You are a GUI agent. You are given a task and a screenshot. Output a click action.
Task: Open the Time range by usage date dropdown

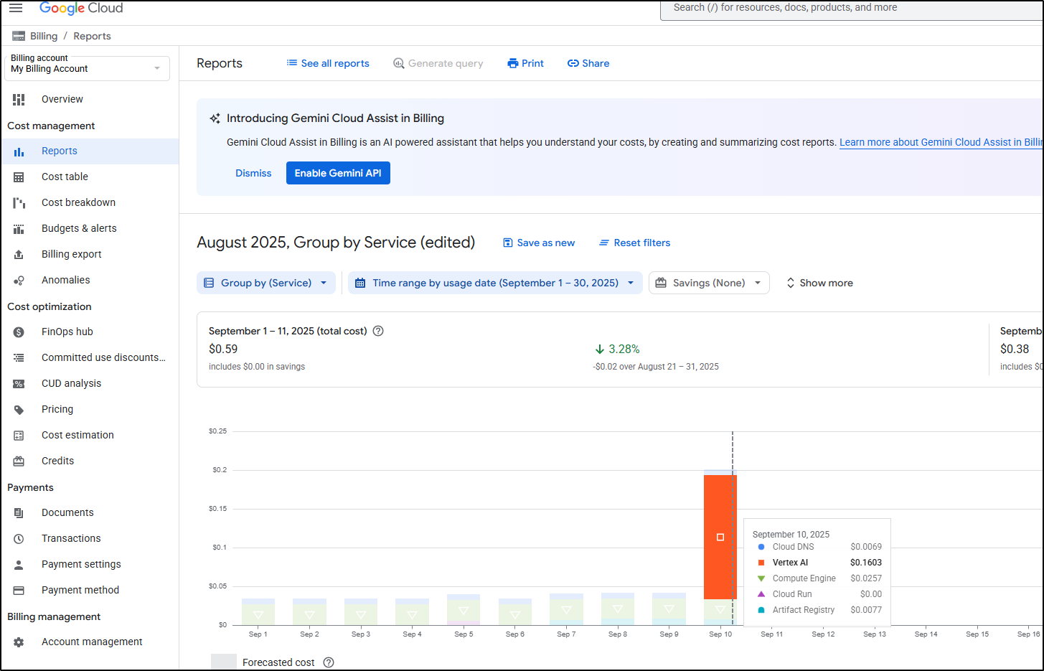[495, 283]
